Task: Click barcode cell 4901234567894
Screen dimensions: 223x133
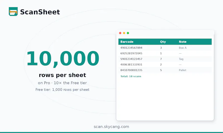Action: pyautogui.click(x=131, y=48)
